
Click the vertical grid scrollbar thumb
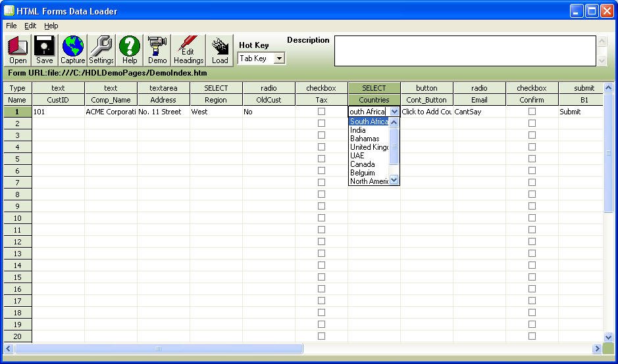click(608, 153)
